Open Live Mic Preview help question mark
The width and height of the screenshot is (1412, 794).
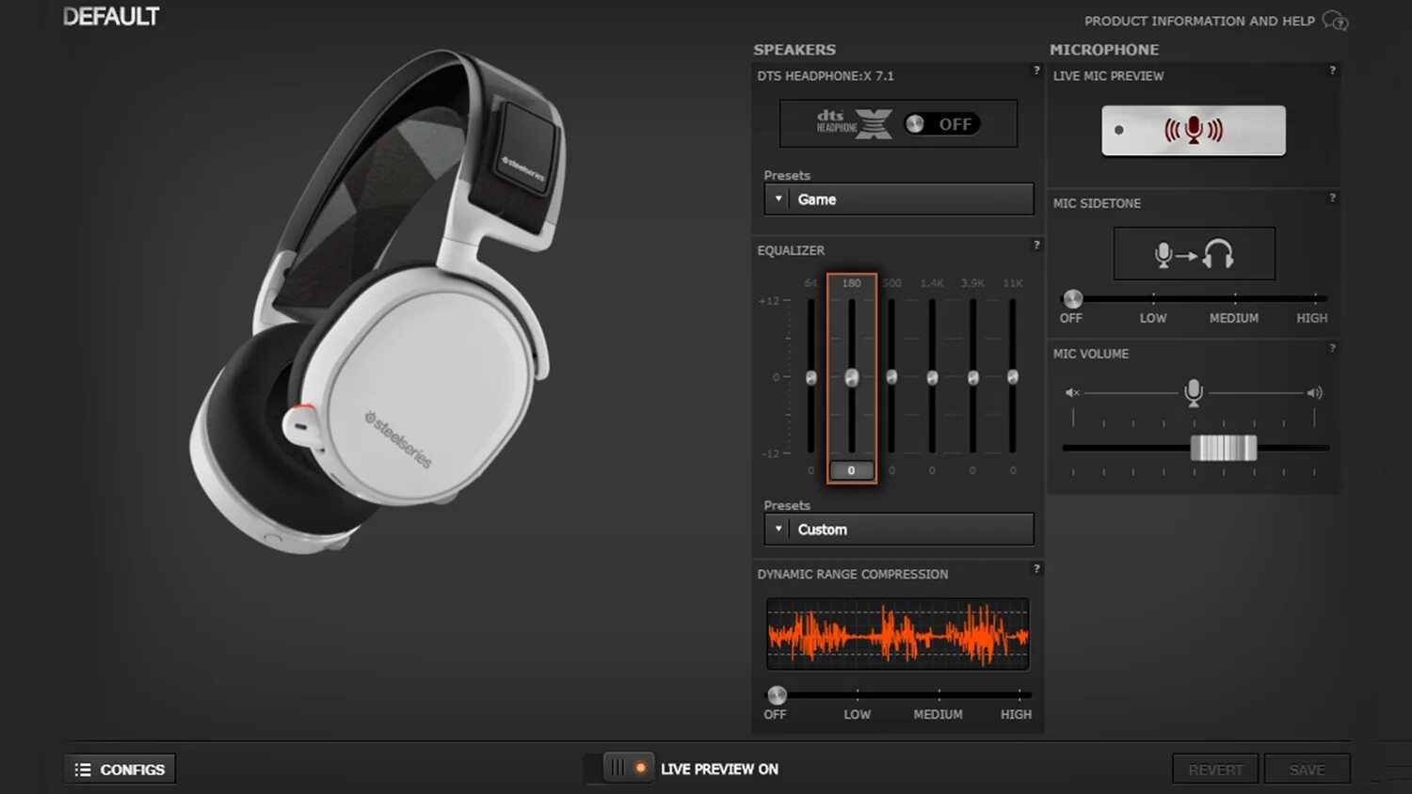click(x=1332, y=71)
